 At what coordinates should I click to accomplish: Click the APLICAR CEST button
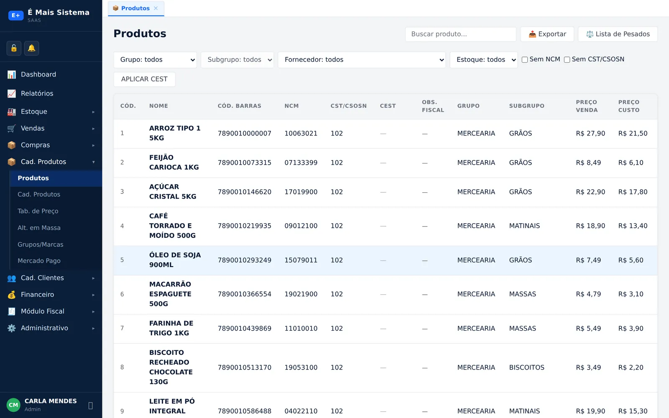144,79
